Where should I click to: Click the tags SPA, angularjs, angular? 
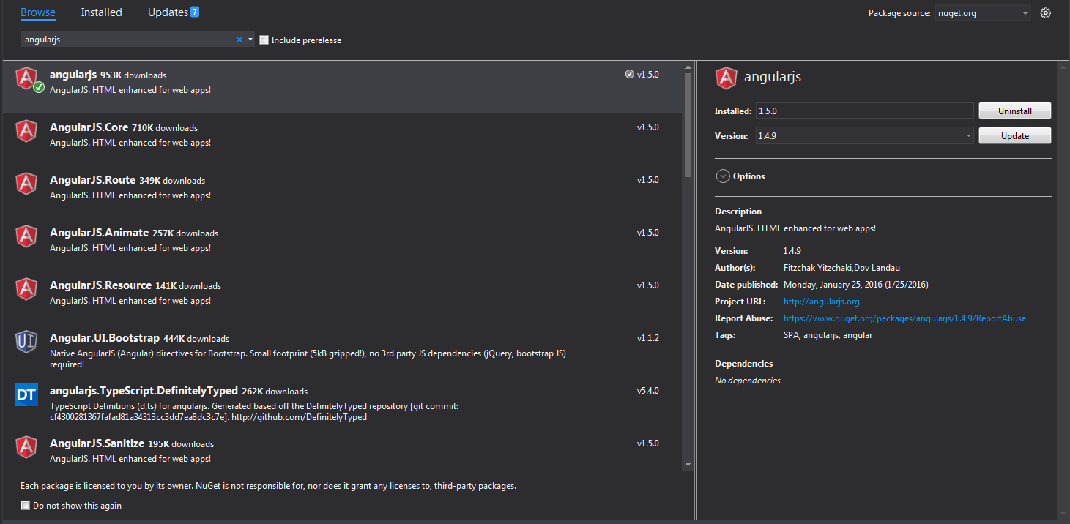828,335
